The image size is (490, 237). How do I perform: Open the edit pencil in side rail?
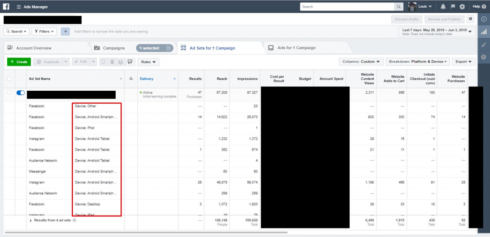click(484, 44)
